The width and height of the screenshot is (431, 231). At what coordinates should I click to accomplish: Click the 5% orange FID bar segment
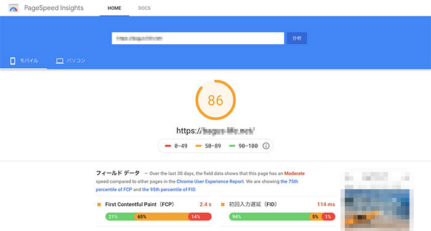(315, 217)
